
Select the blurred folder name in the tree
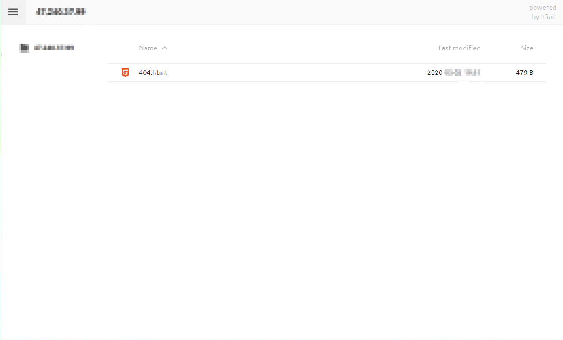(x=54, y=48)
